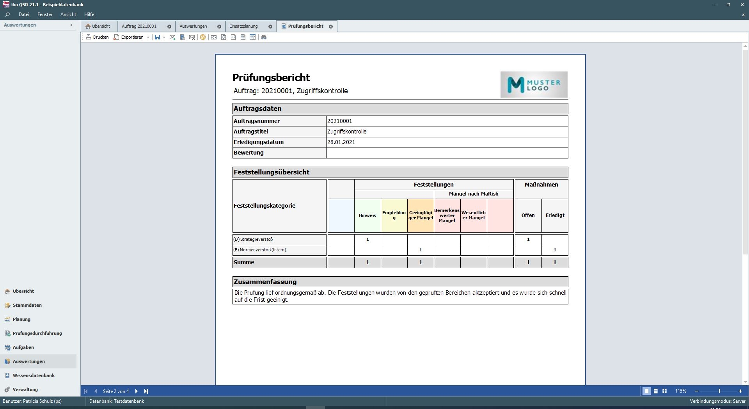
Task: Open the Hilfe menu
Action: click(x=89, y=14)
